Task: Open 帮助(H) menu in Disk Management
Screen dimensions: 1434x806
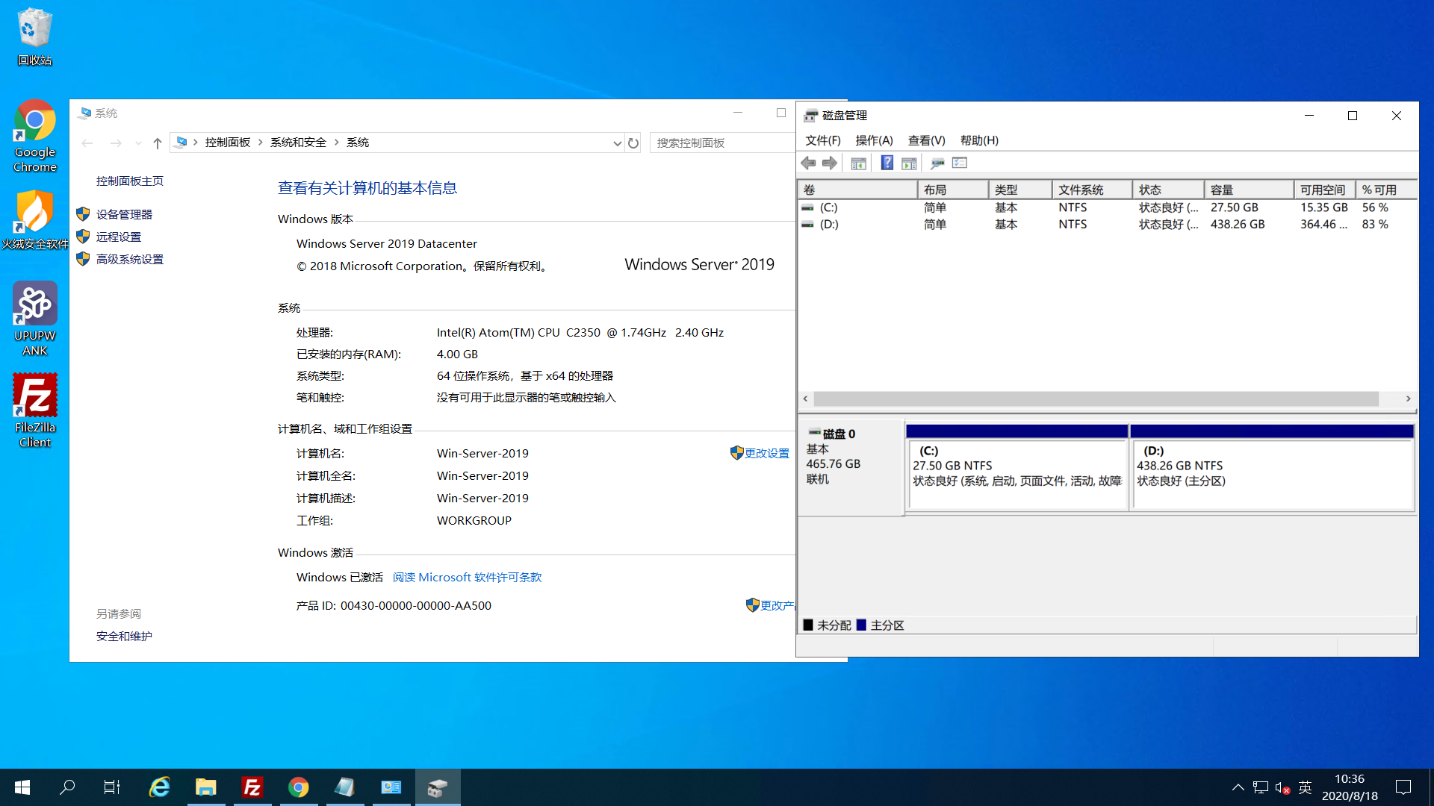Action: (979, 140)
